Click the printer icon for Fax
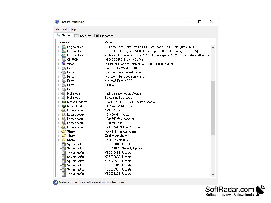Viewport: 271px width, 203px height. pos(64,89)
